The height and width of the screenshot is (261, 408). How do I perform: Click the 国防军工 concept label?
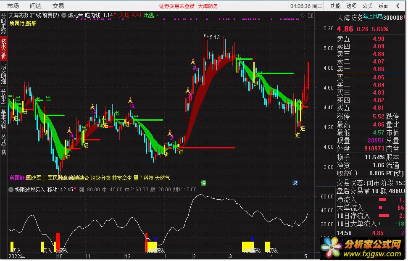[x=36, y=178]
